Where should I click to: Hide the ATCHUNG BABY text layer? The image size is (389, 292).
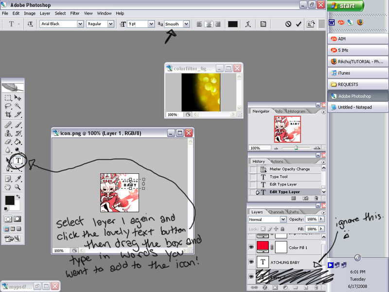(x=251, y=262)
